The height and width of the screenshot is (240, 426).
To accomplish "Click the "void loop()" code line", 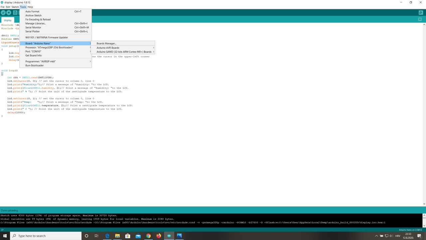I will tap(9, 71).
